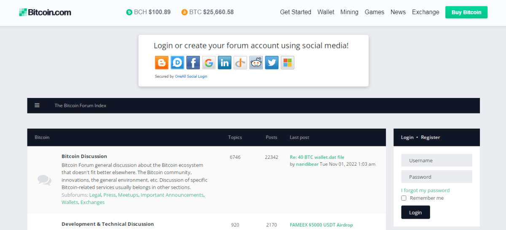Log in using the Facebook icon
The image size is (506, 230).
tap(193, 63)
